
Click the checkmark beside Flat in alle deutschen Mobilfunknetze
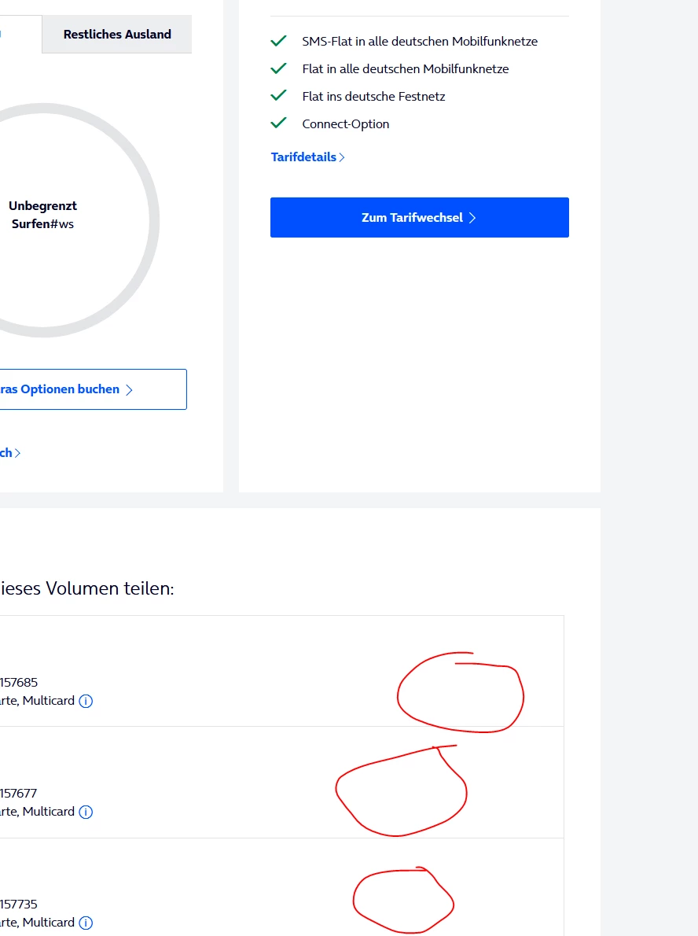click(x=278, y=68)
